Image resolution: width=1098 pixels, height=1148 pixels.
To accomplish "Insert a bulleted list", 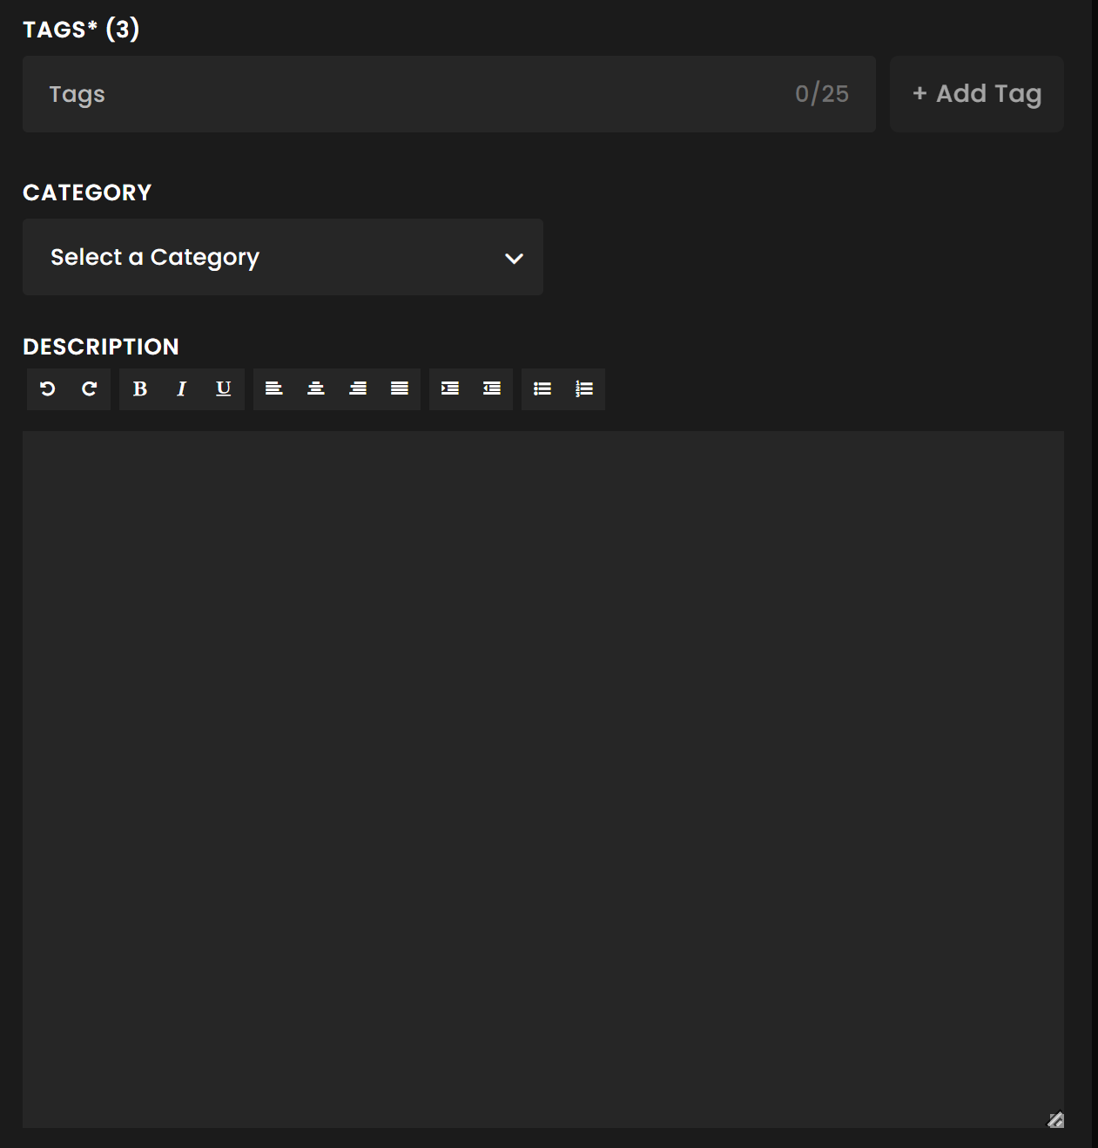I will coord(542,388).
